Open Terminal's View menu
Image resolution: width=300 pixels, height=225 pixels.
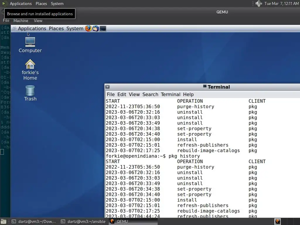pyautogui.click(x=134, y=94)
